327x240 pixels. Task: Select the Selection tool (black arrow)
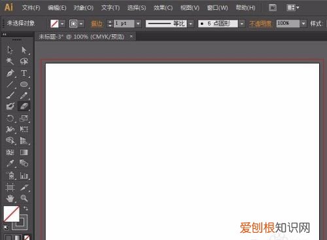coord(10,50)
